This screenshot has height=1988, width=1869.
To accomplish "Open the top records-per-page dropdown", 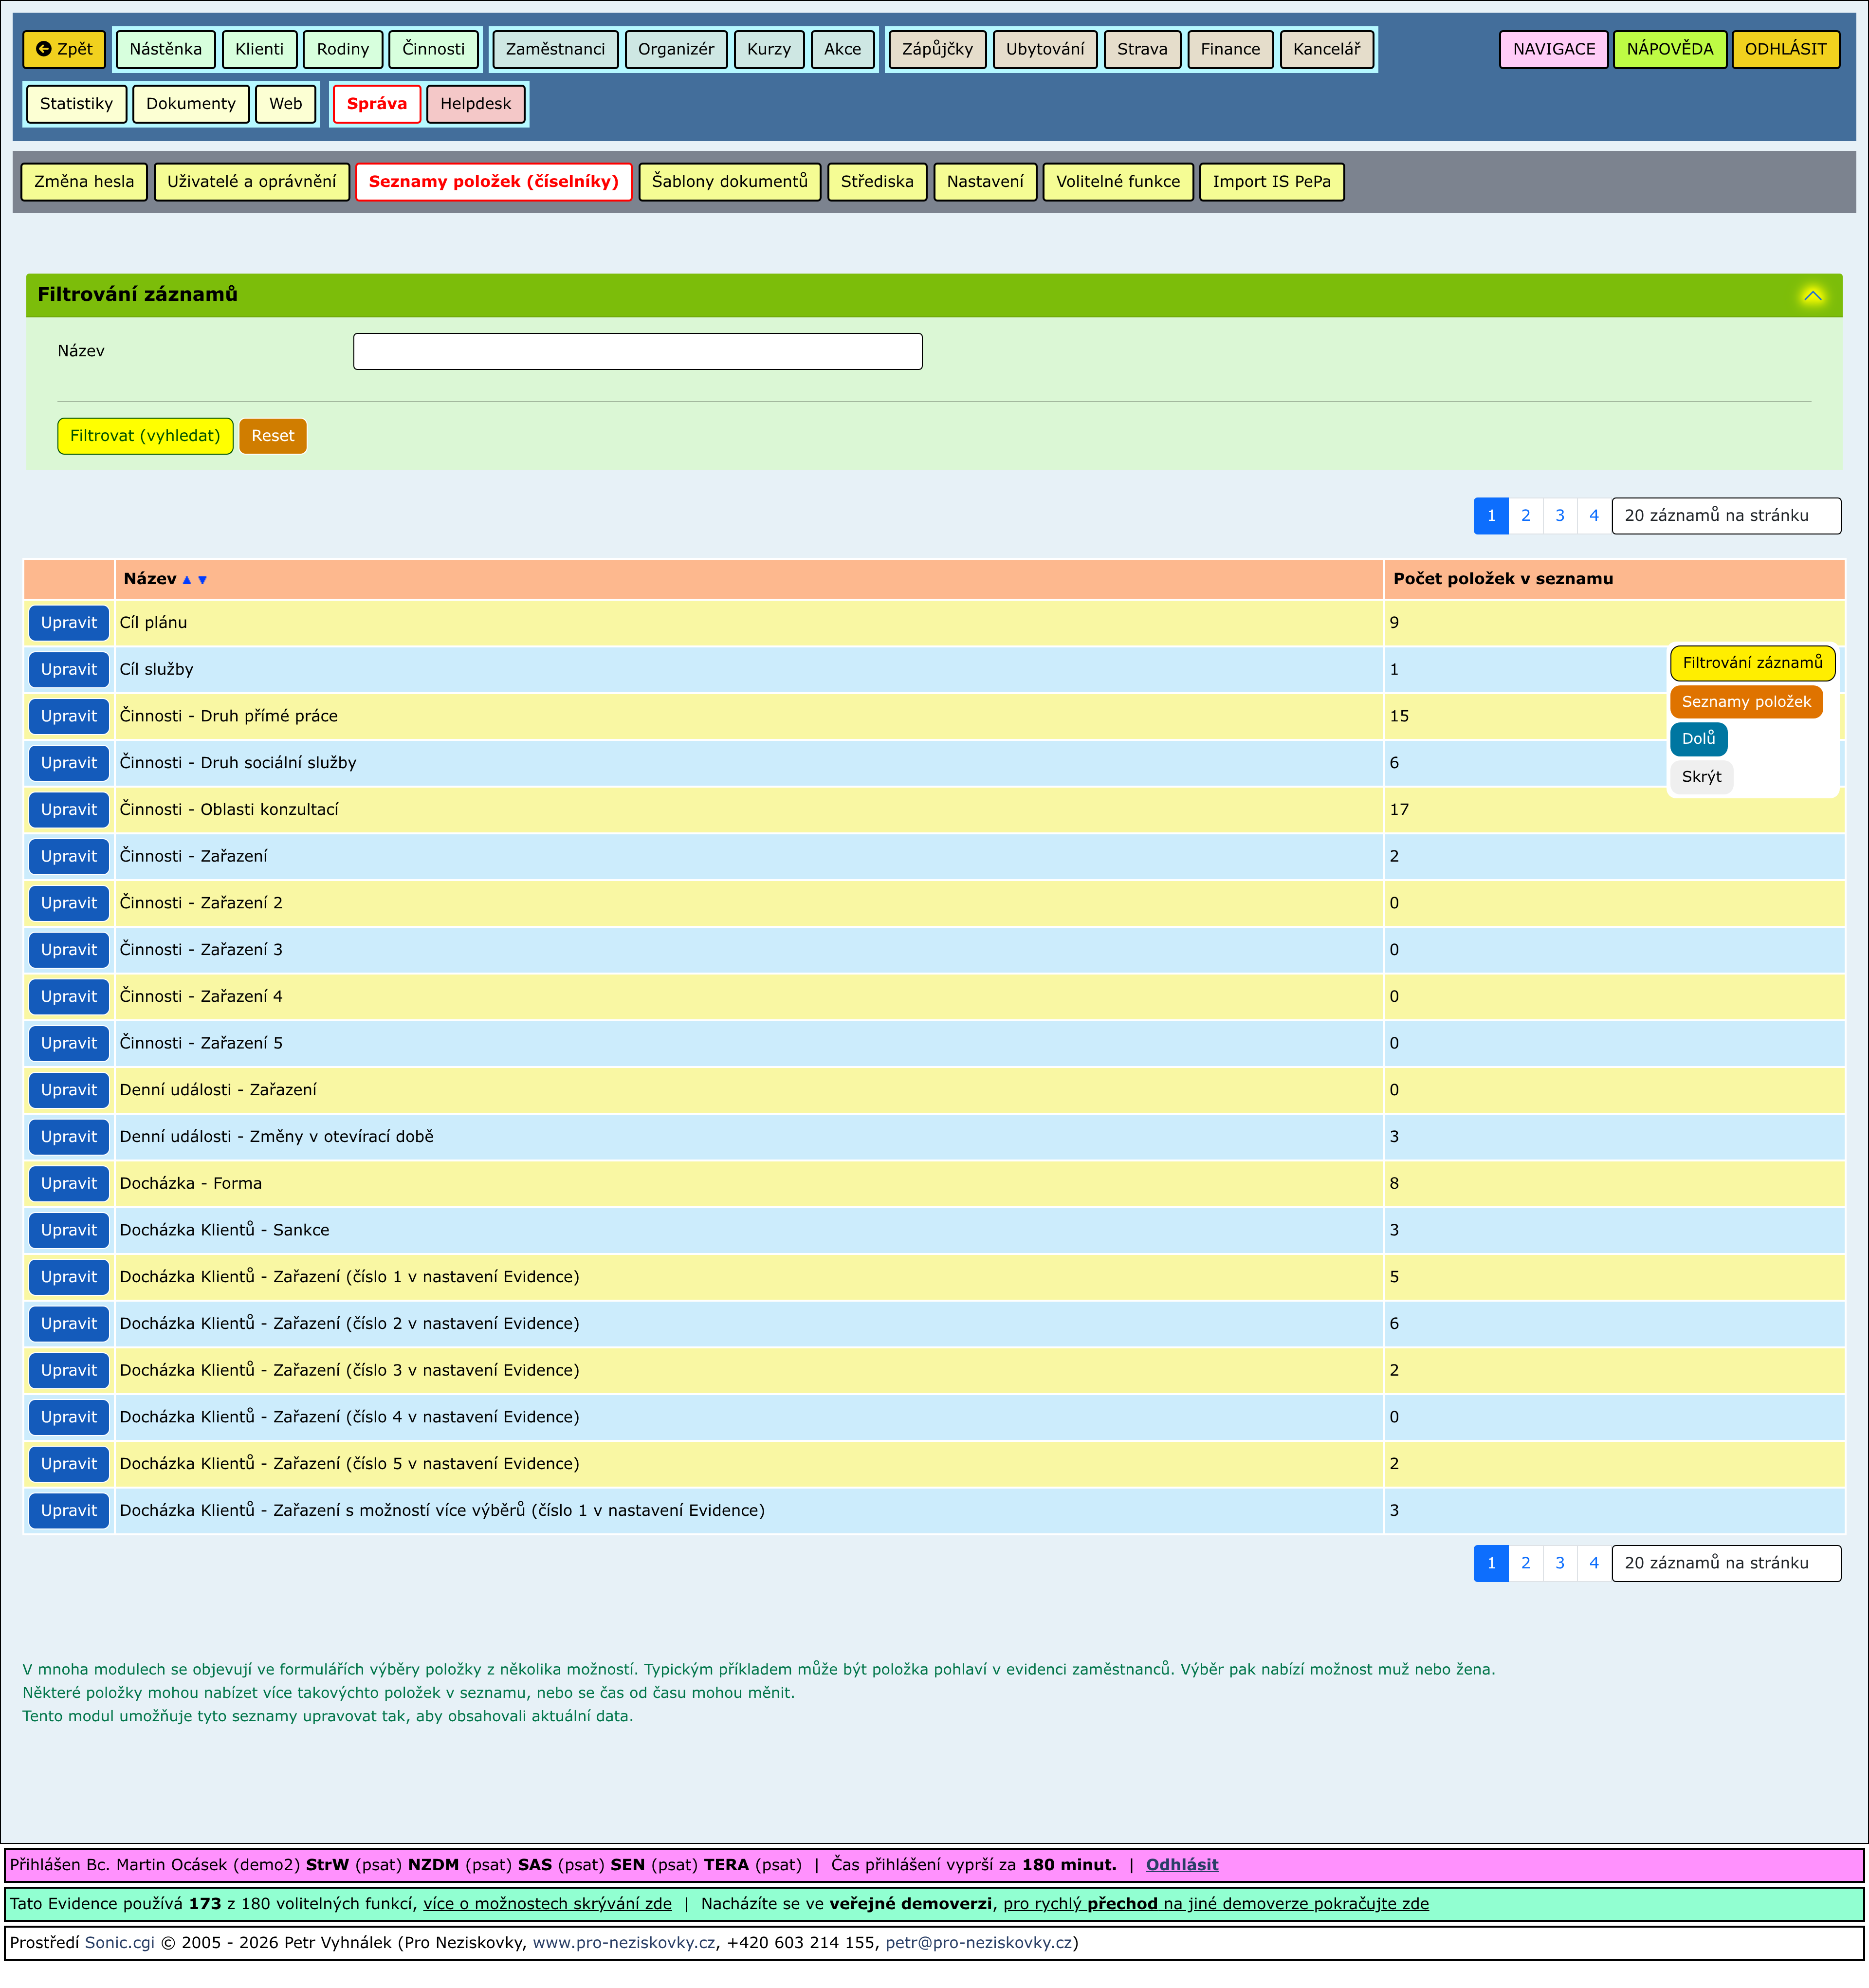I will [1725, 516].
